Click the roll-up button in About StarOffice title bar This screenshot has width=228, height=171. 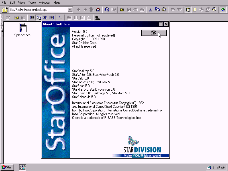[x=161, y=24]
